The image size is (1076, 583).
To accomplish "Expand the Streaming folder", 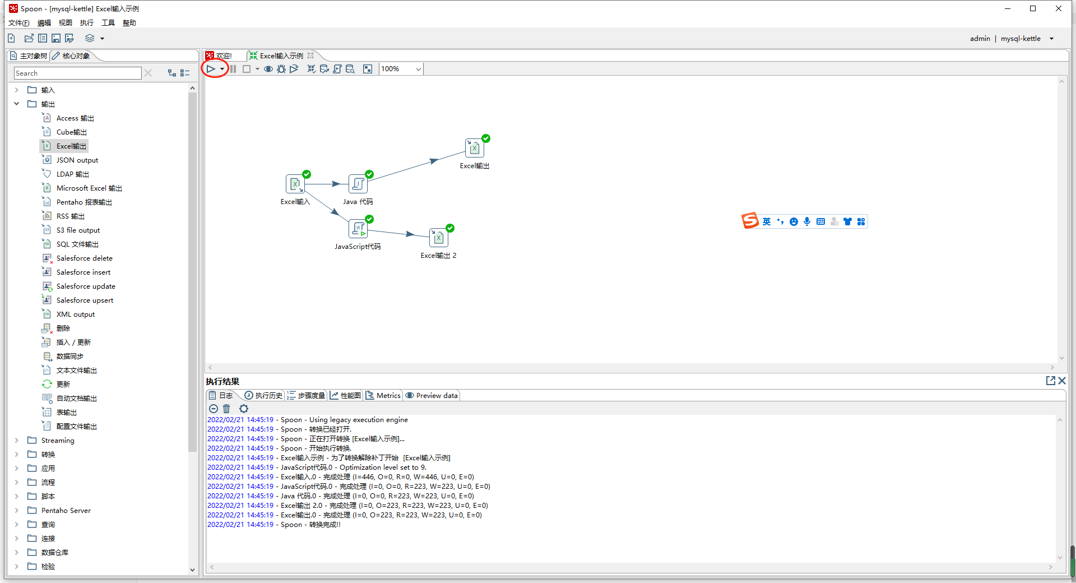I will tap(17, 440).
